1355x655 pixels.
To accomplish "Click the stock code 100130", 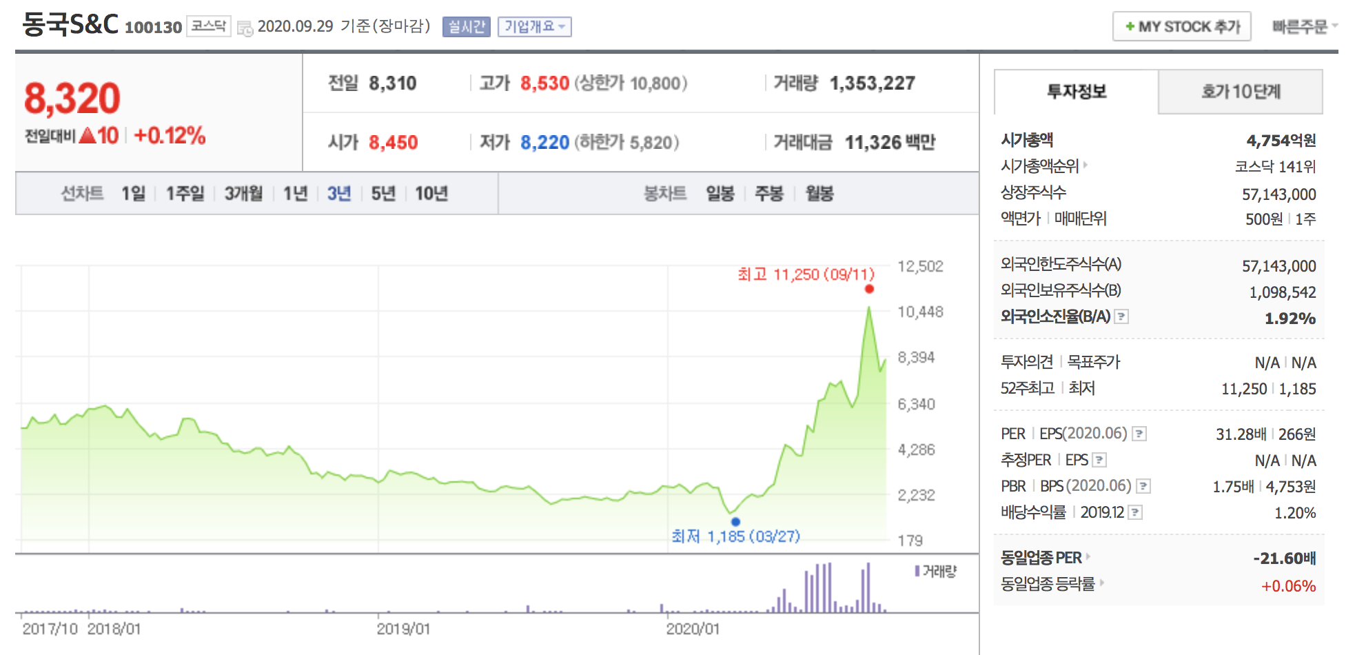I will coord(153,28).
